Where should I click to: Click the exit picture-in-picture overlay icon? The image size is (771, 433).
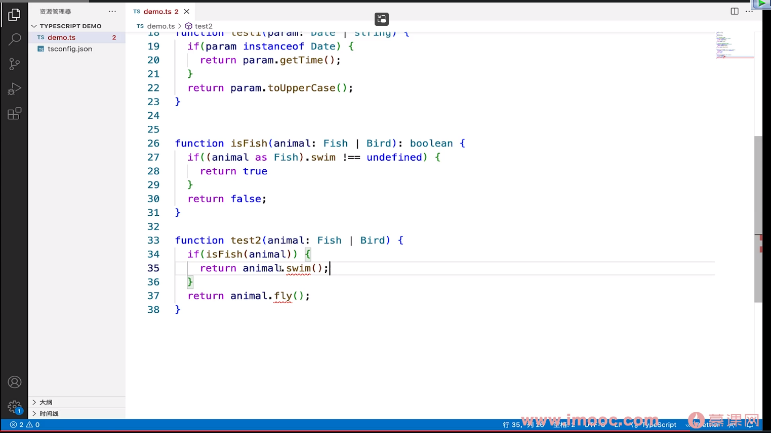(381, 19)
